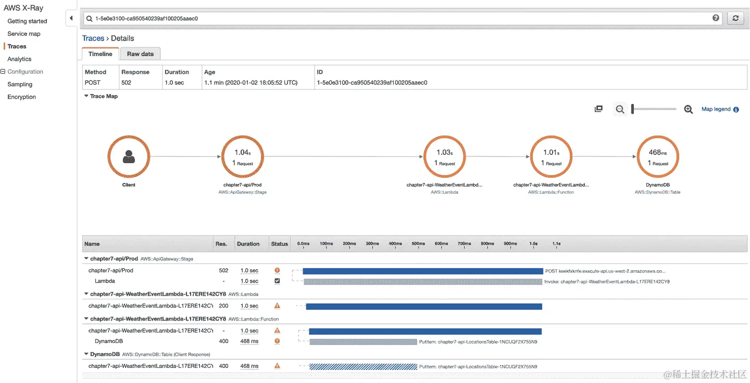Zoom out the trace map
750x383 pixels.
[x=620, y=109]
